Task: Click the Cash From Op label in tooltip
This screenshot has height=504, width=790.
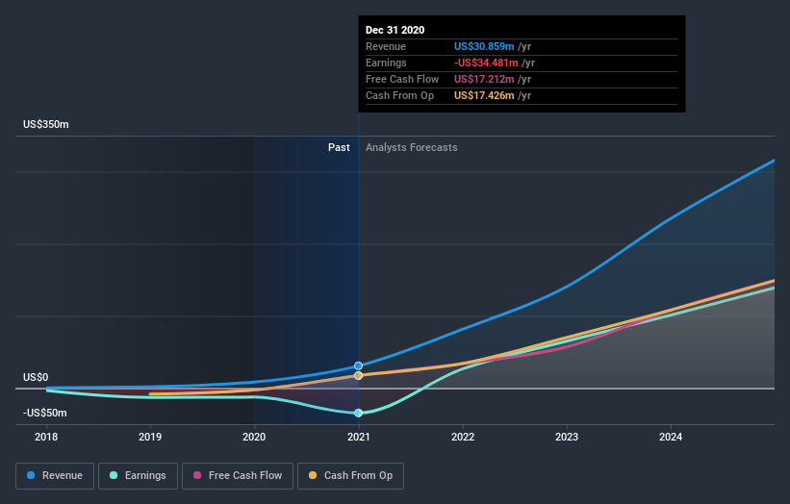Action: pos(399,95)
